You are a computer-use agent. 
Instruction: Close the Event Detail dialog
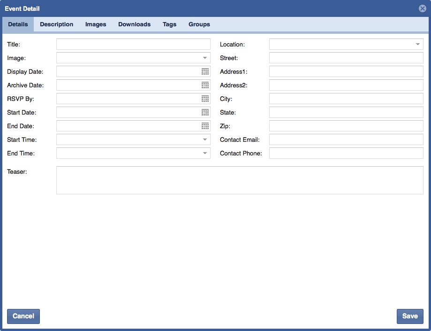(422, 8)
